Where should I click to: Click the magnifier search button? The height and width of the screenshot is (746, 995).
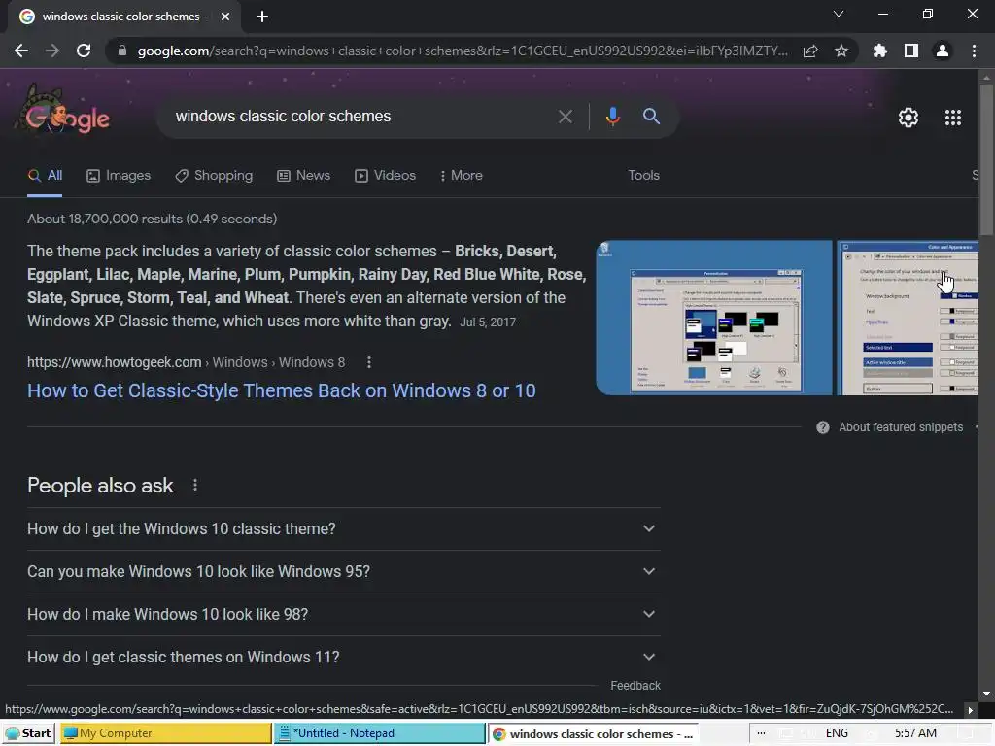pyautogui.click(x=651, y=117)
